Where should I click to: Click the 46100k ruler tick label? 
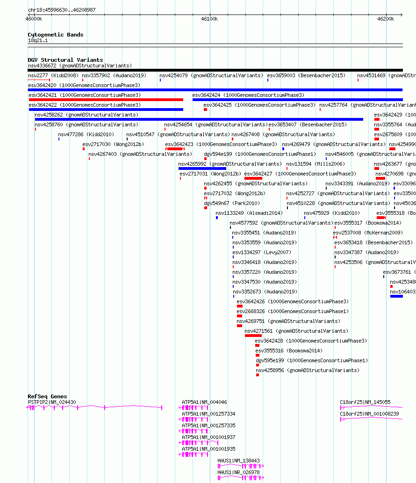tap(209, 19)
